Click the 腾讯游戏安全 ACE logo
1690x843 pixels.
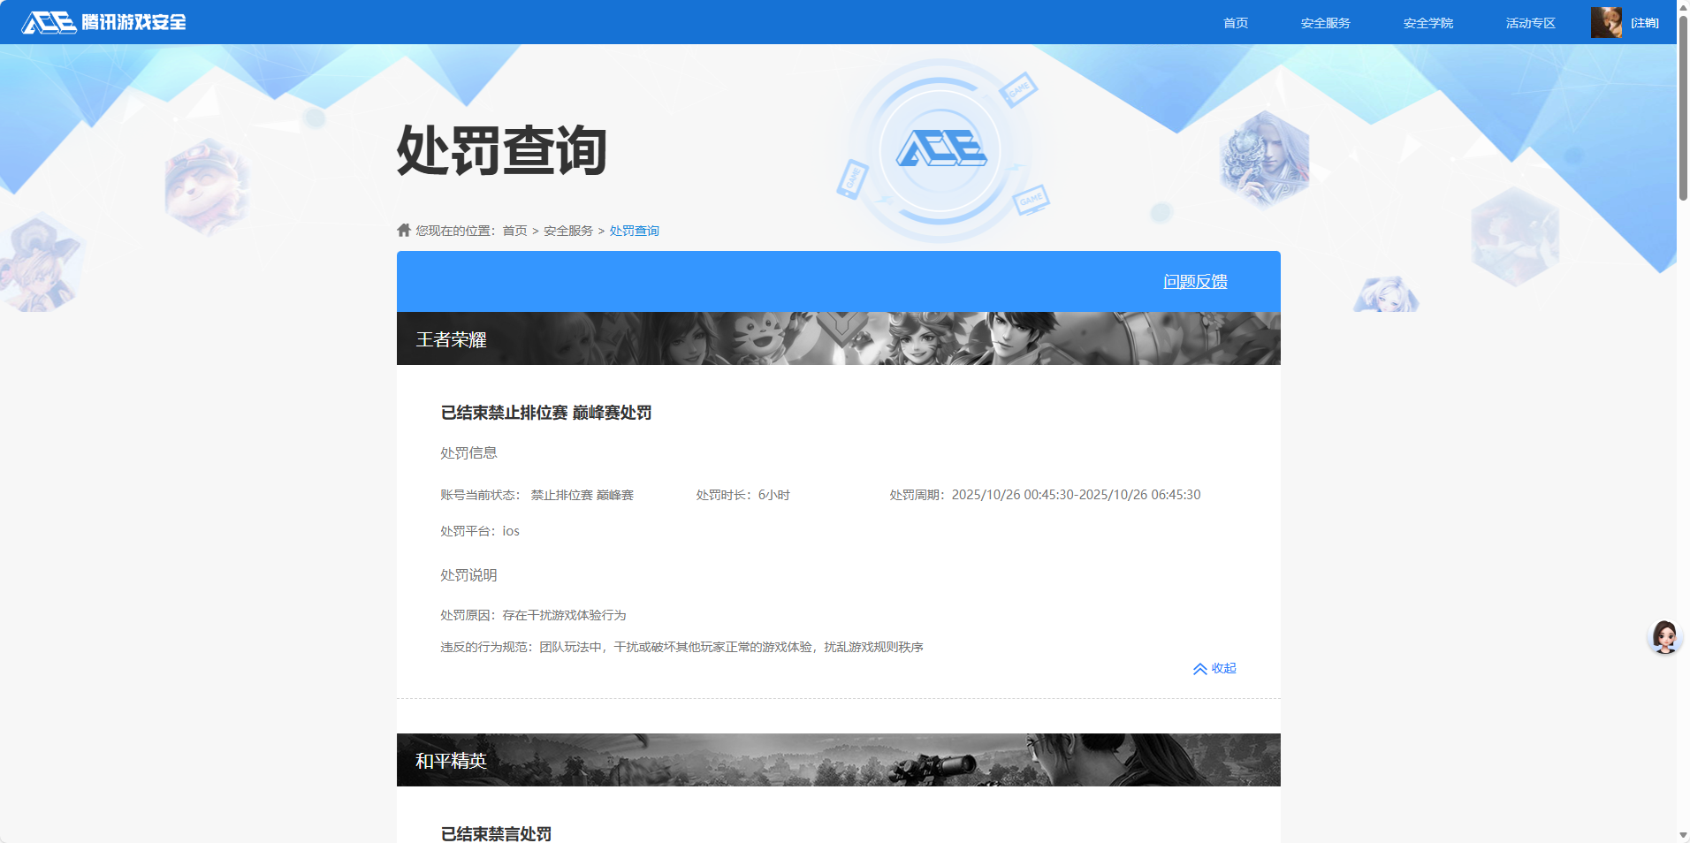coord(103,23)
